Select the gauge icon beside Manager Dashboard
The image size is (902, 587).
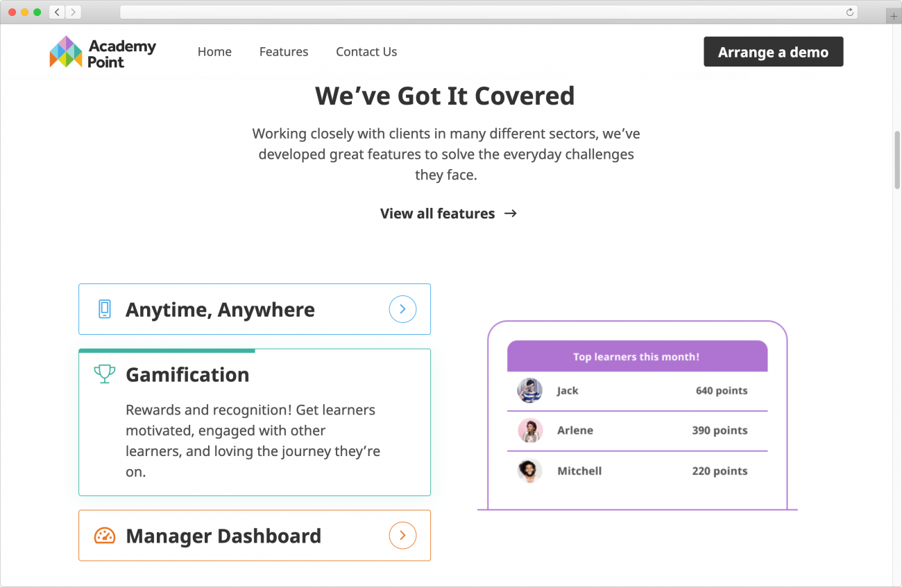click(x=104, y=535)
